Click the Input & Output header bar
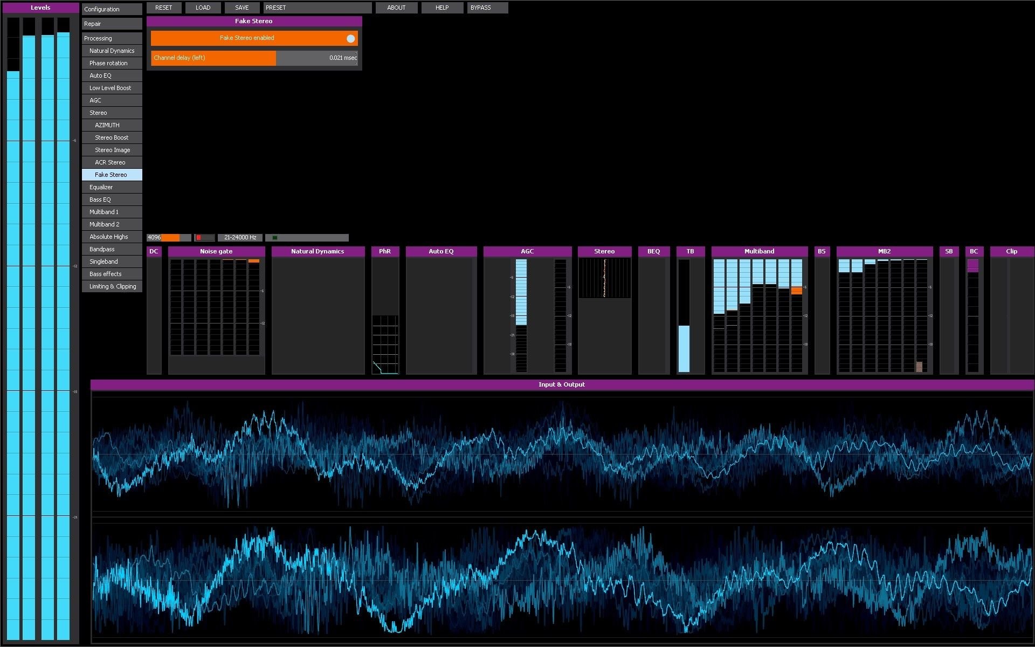The width and height of the screenshot is (1035, 647). click(x=562, y=385)
